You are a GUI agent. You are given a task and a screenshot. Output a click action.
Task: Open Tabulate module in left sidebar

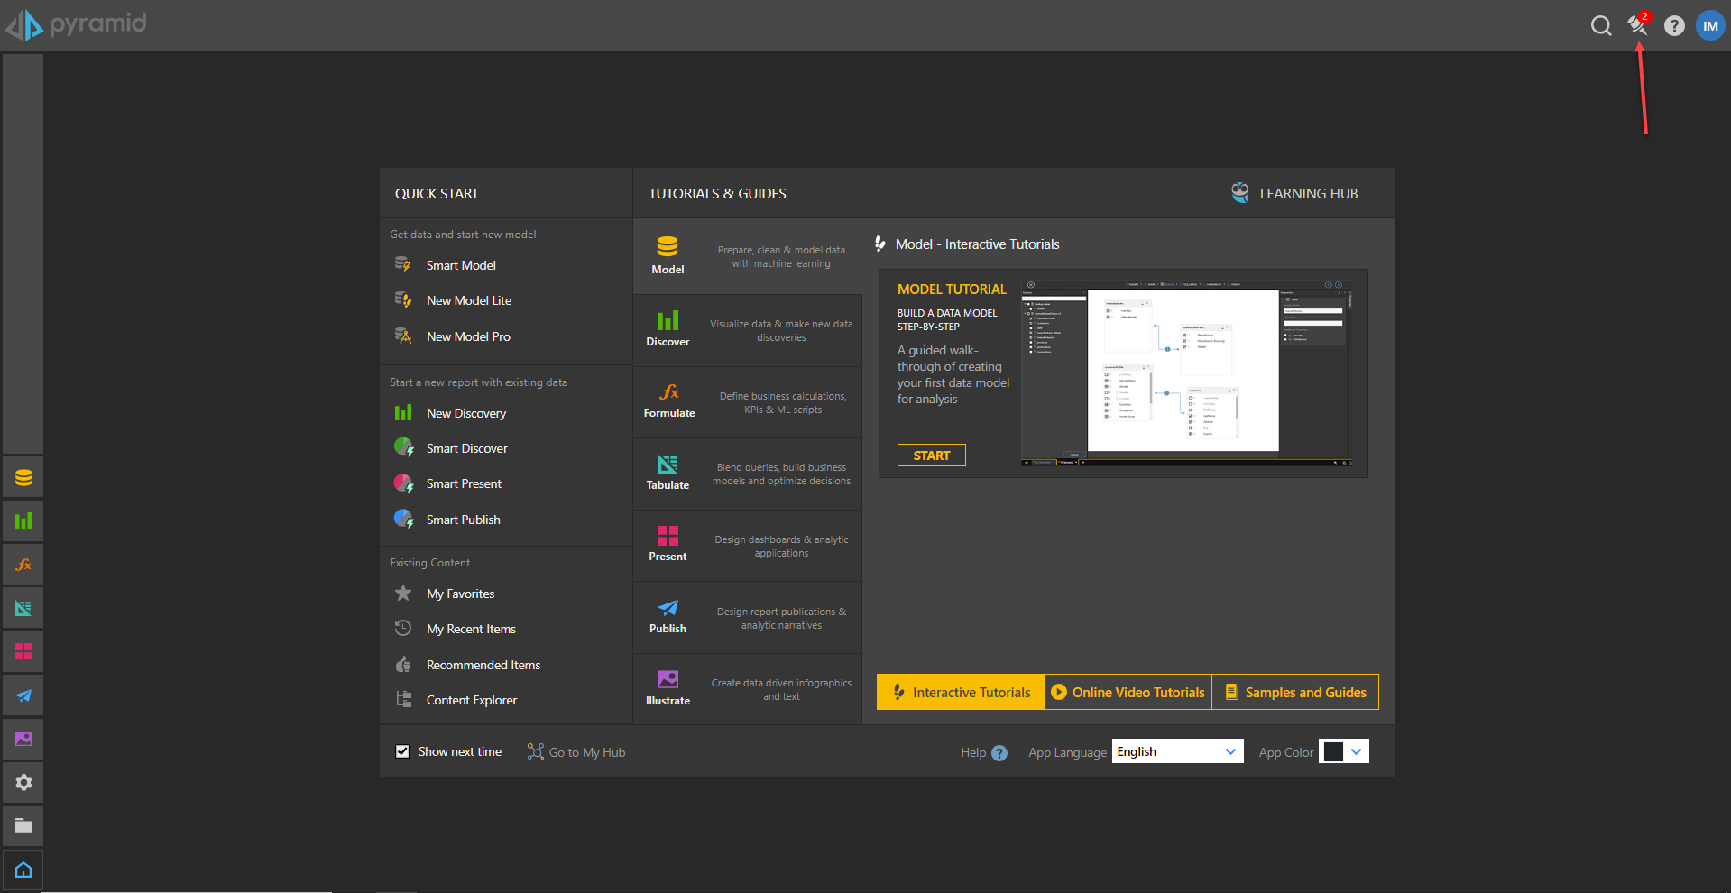click(23, 608)
